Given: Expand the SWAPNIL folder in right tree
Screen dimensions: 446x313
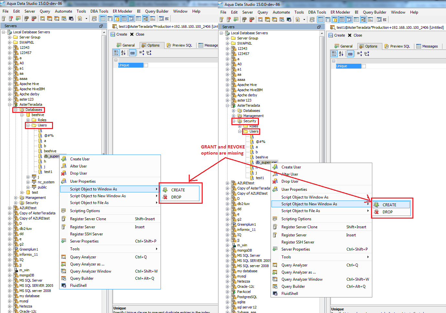Looking at the screenshot, I should coord(227,43).
